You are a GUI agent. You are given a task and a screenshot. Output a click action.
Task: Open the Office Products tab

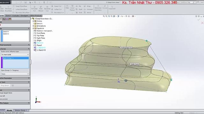coord(36,16)
